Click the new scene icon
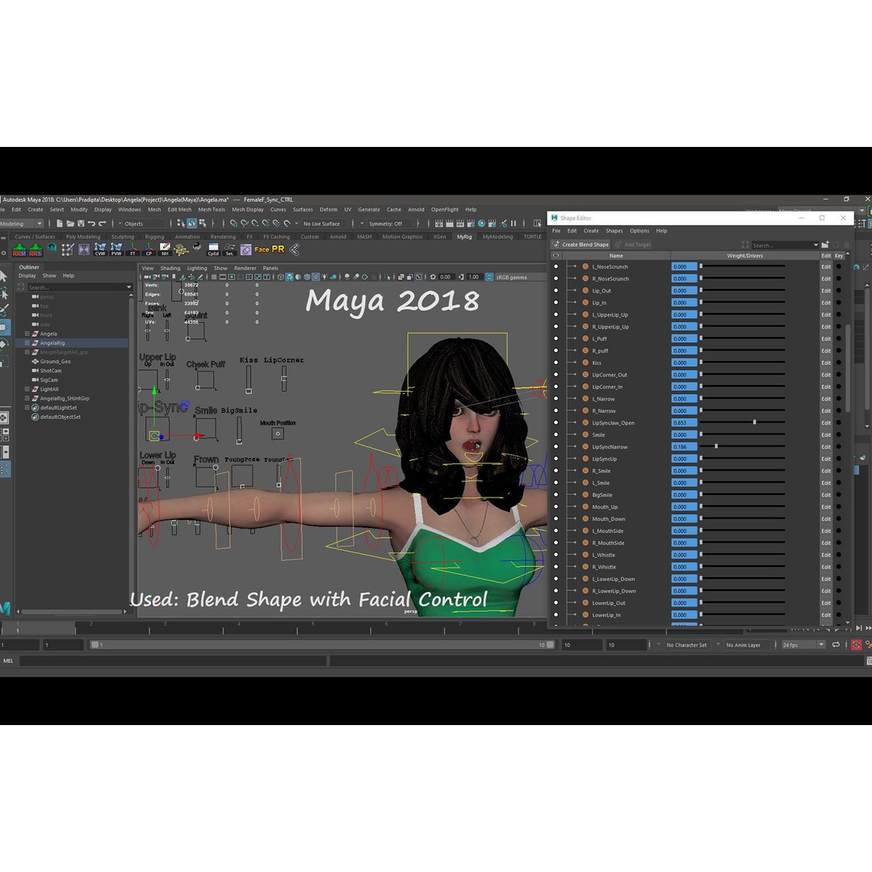This screenshot has height=872, width=872. coord(60,224)
